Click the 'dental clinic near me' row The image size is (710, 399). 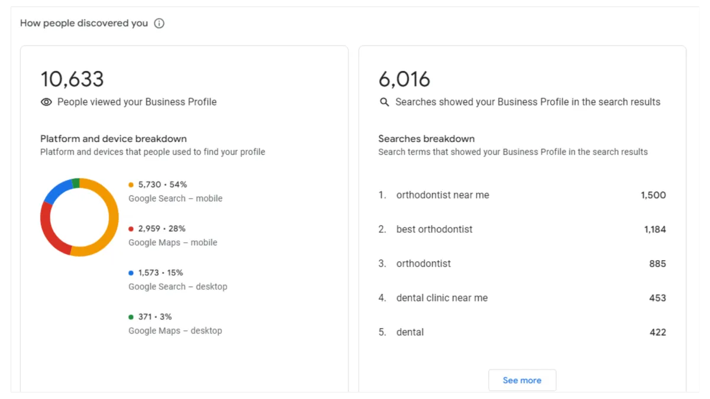coord(442,298)
